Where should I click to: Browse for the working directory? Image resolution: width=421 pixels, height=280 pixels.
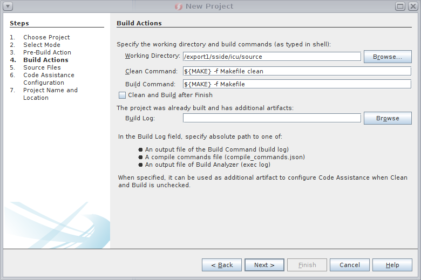(388, 57)
